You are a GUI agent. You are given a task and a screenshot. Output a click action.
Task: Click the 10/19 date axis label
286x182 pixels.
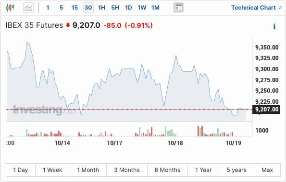coord(233,143)
